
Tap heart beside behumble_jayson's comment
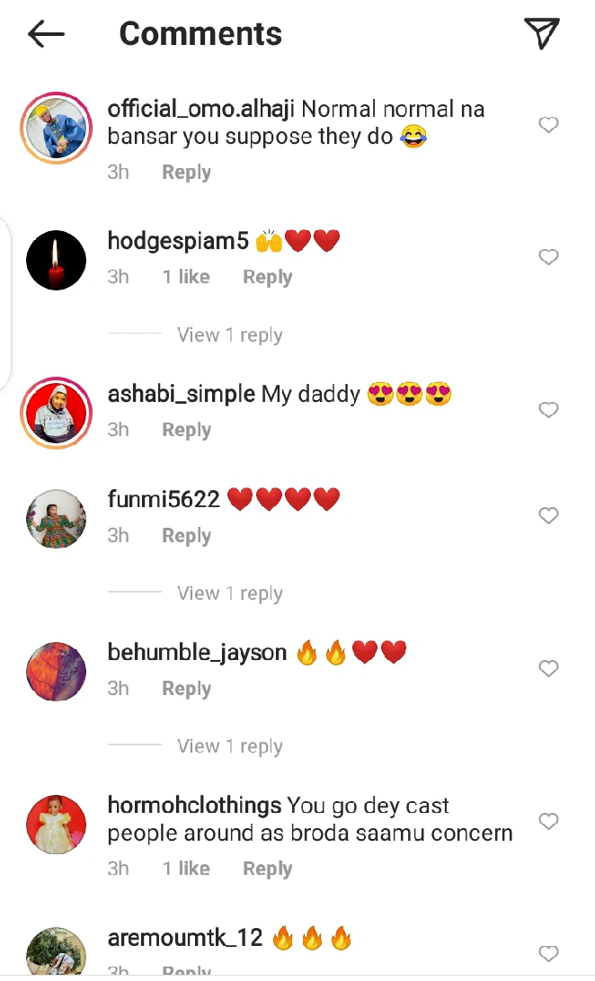tap(548, 668)
